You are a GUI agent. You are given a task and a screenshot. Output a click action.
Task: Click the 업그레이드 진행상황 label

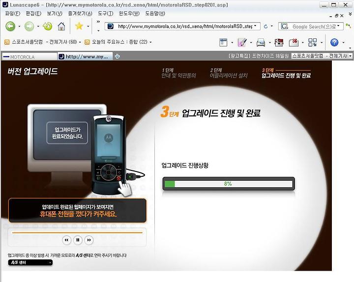pyautogui.click(x=185, y=166)
